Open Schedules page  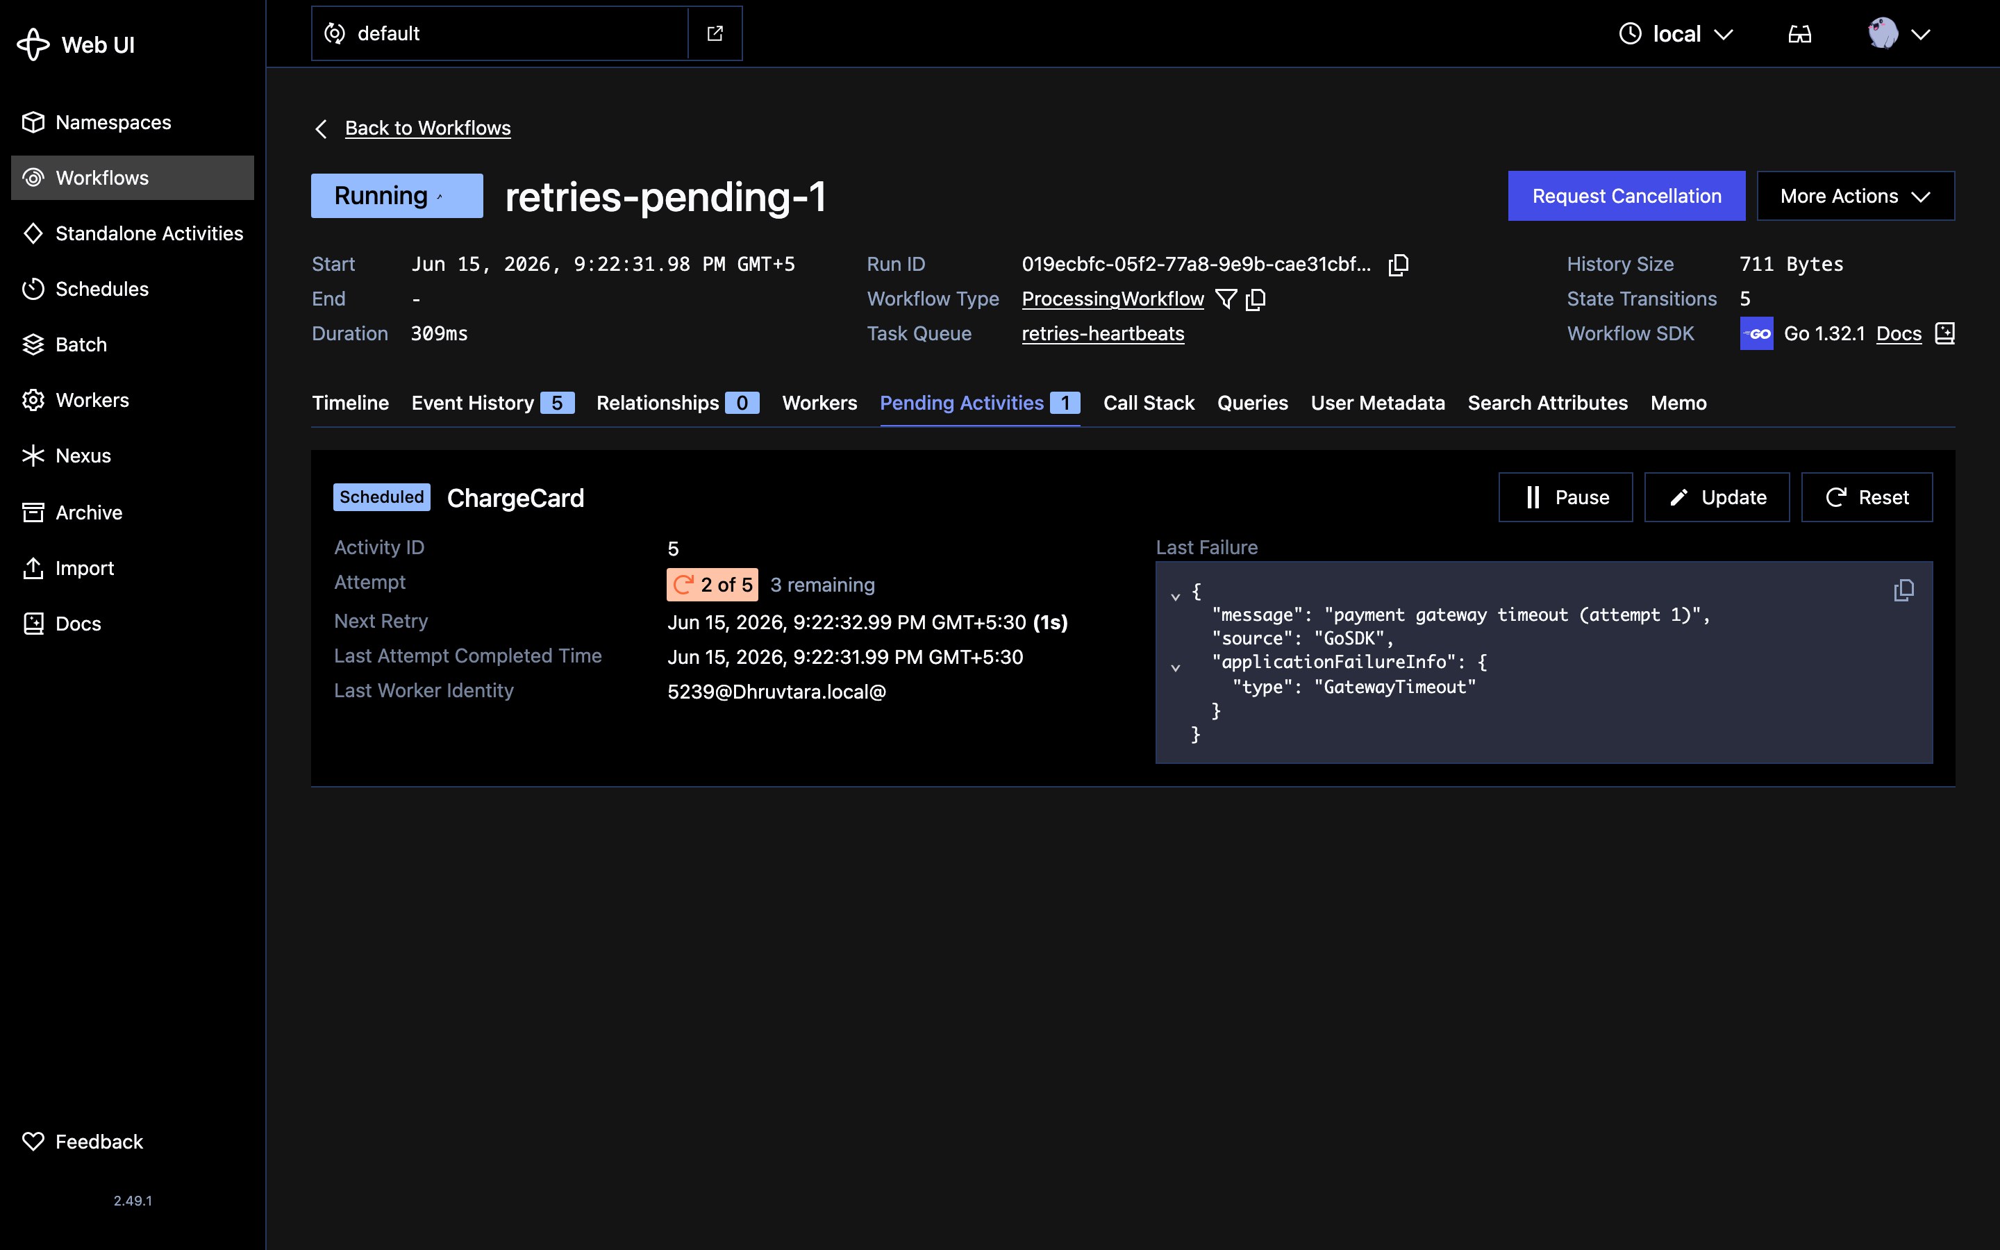pos(132,288)
